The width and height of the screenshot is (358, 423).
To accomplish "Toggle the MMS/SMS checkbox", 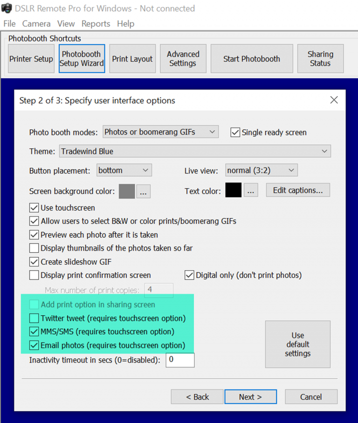I will pyautogui.click(x=34, y=331).
